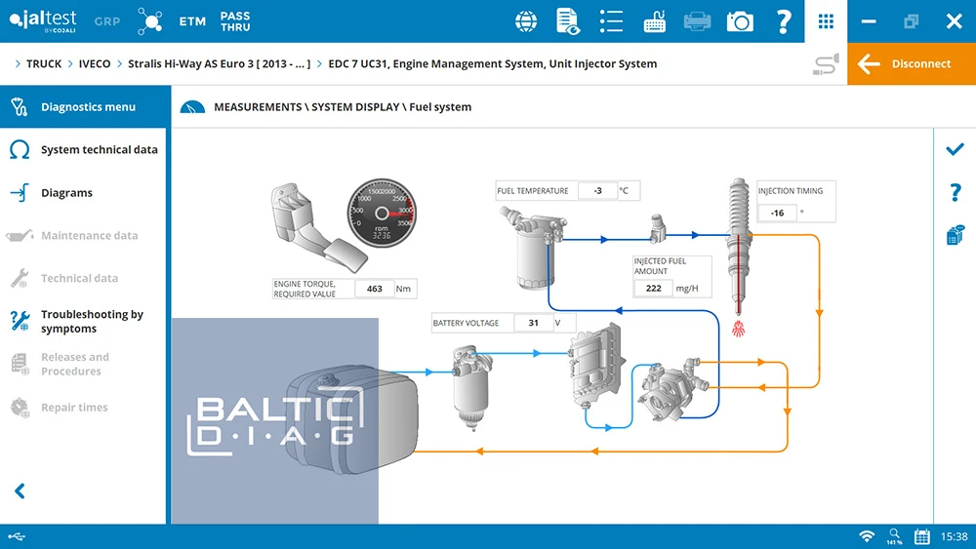Click the Disconnect button
The image size is (976, 549).
912,63
